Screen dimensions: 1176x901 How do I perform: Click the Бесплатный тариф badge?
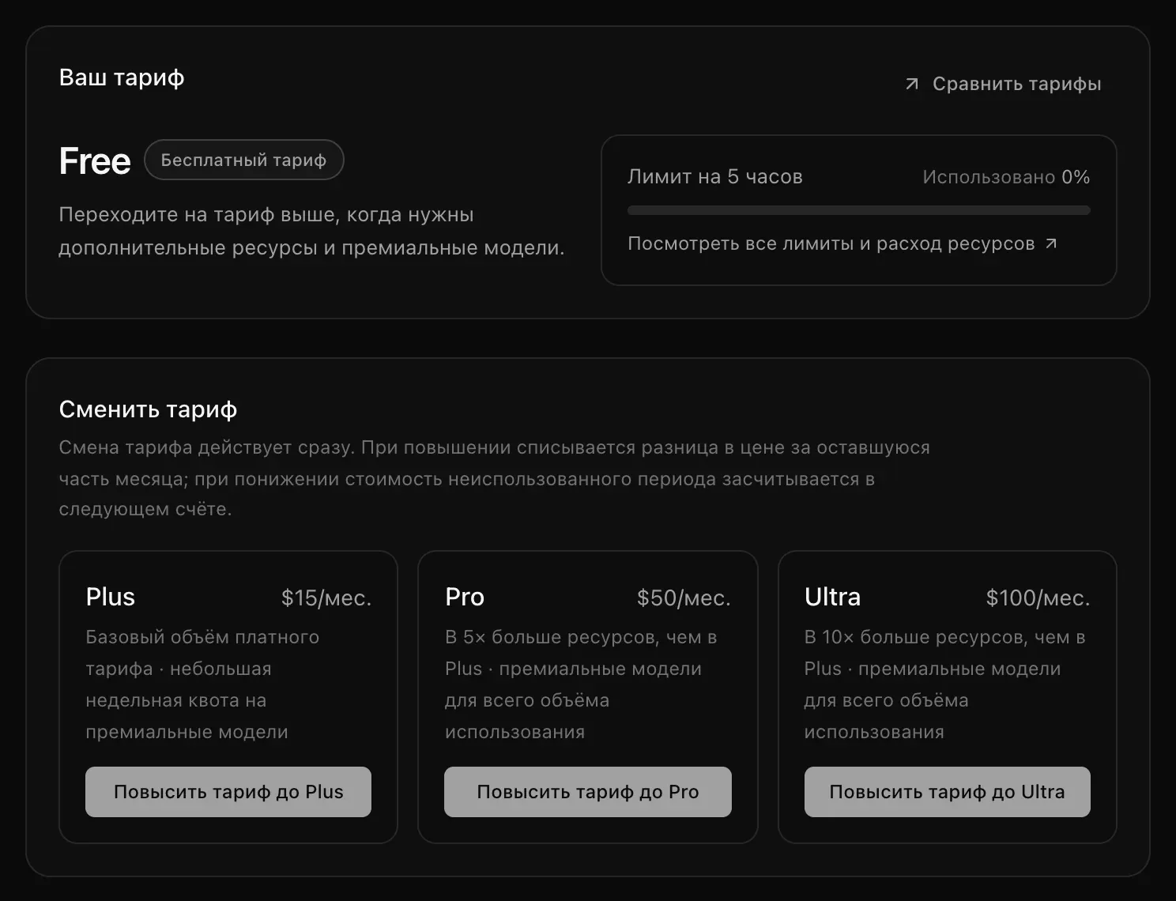pyautogui.click(x=244, y=160)
